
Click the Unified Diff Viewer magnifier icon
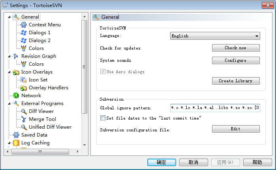pyautogui.click(x=24, y=127)
